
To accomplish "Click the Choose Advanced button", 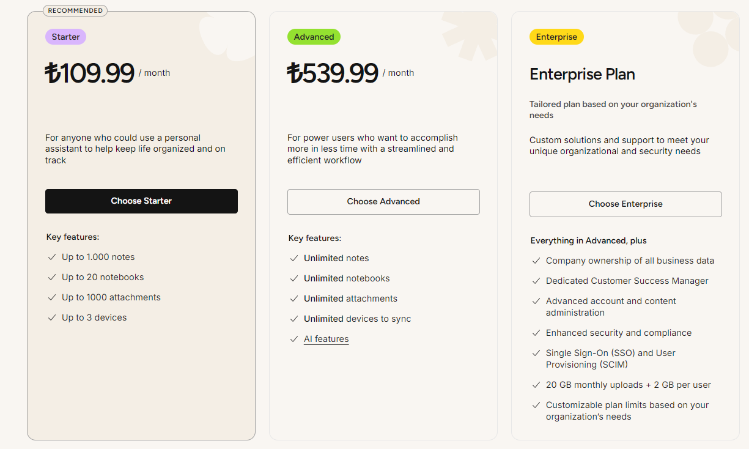I will (x=383, y=202).
